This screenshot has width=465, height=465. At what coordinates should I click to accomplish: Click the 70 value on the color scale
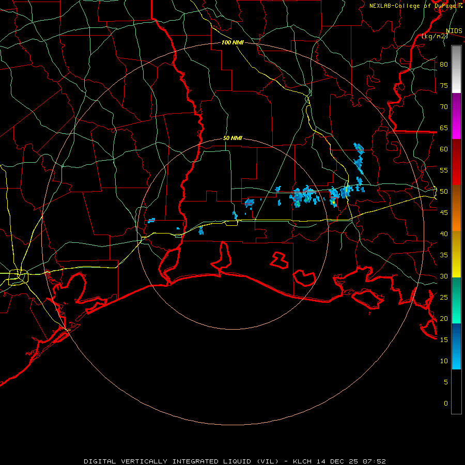(444, 107)
